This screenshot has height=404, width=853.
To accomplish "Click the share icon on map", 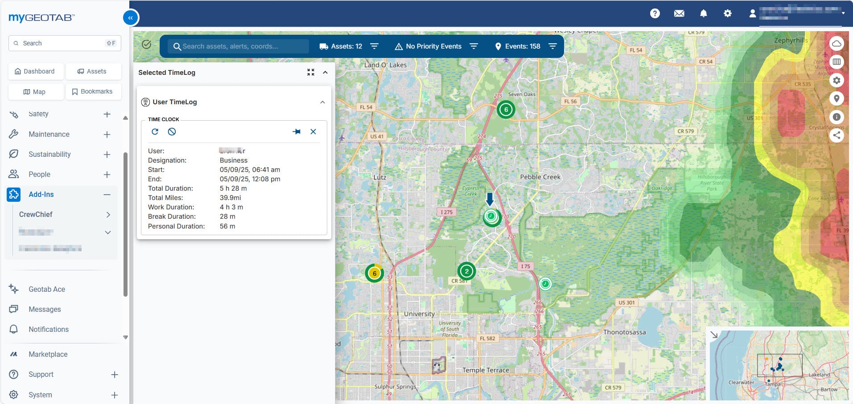I will click(837, 135).
